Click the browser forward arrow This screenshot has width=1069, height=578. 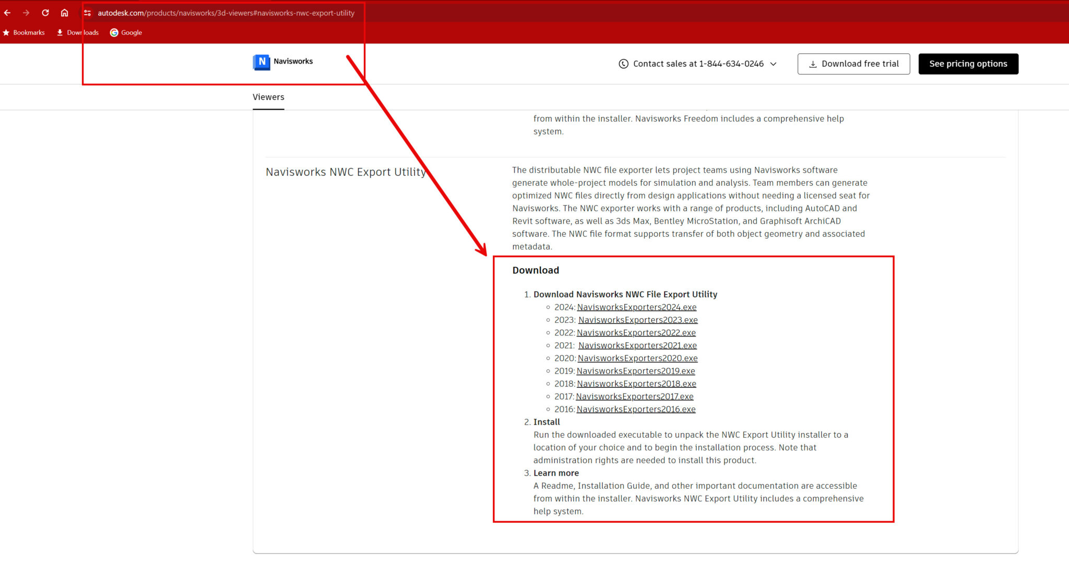26,13
